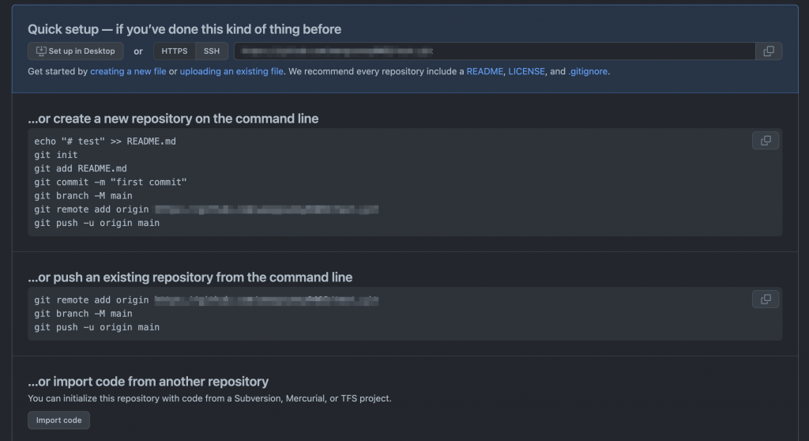Click the git commit -m "first commit" line

[x=111, y=182]
